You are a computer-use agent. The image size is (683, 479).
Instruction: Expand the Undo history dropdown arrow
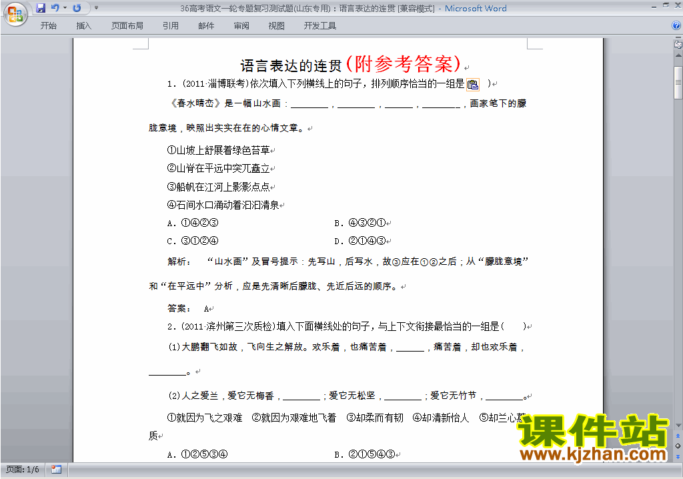pyautogui.click(x=65, y=9)
